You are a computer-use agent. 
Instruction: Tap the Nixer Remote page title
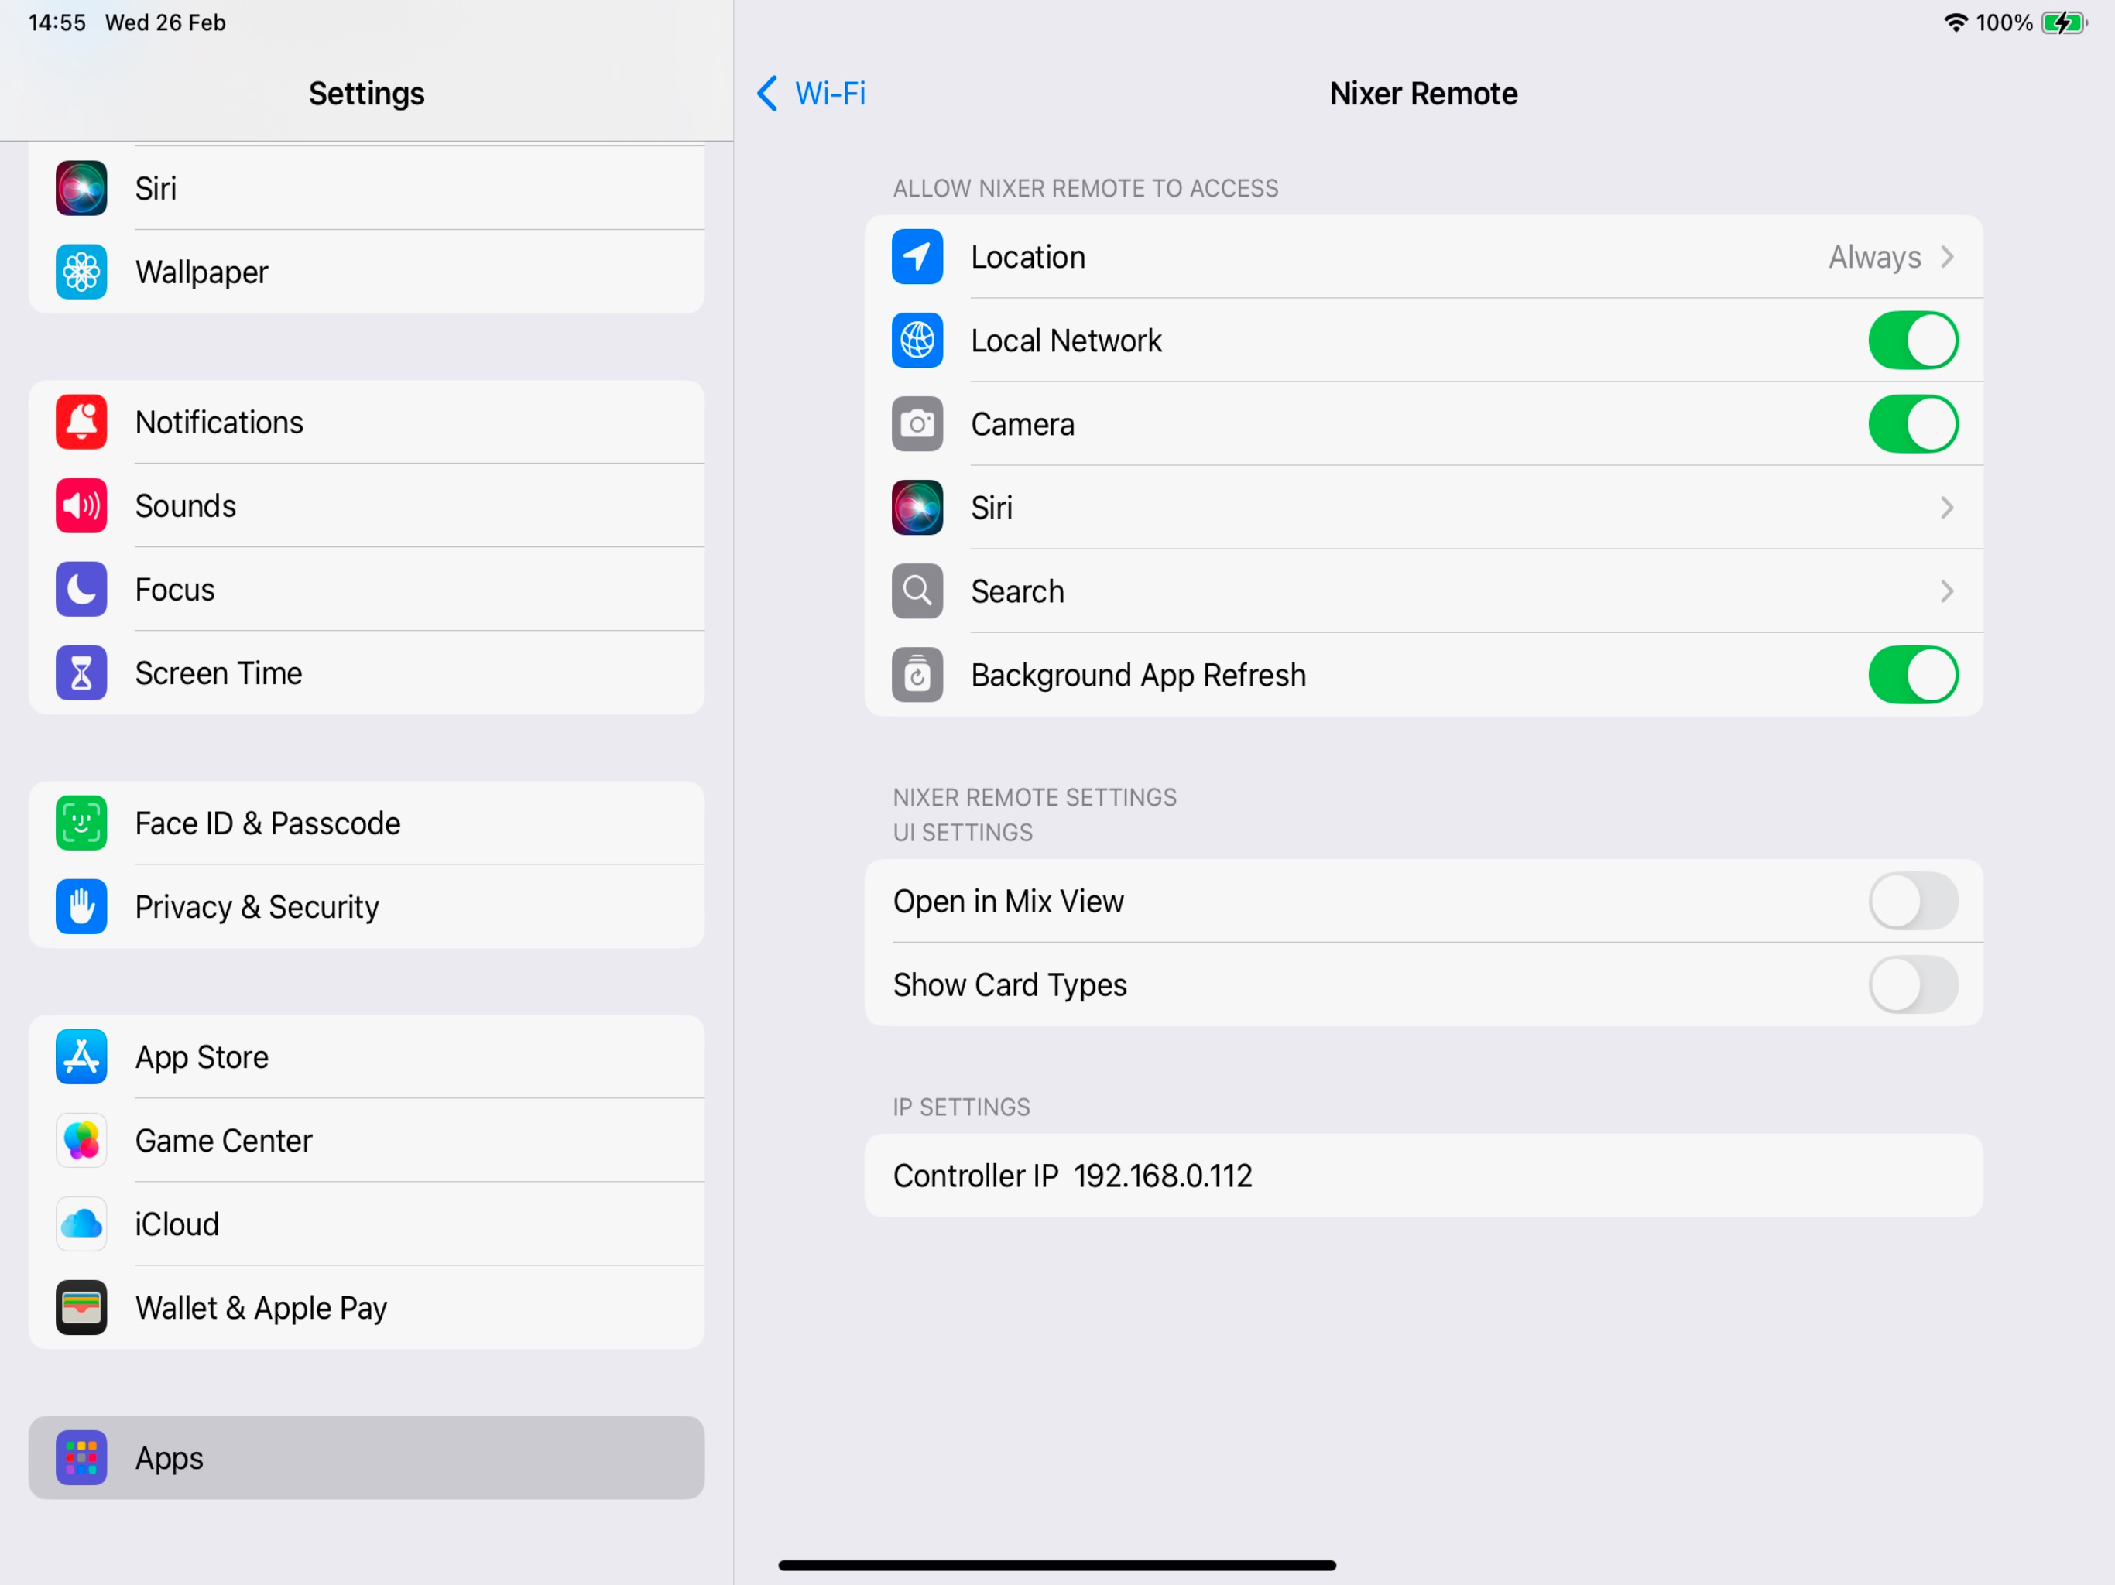pos(1424,94)
